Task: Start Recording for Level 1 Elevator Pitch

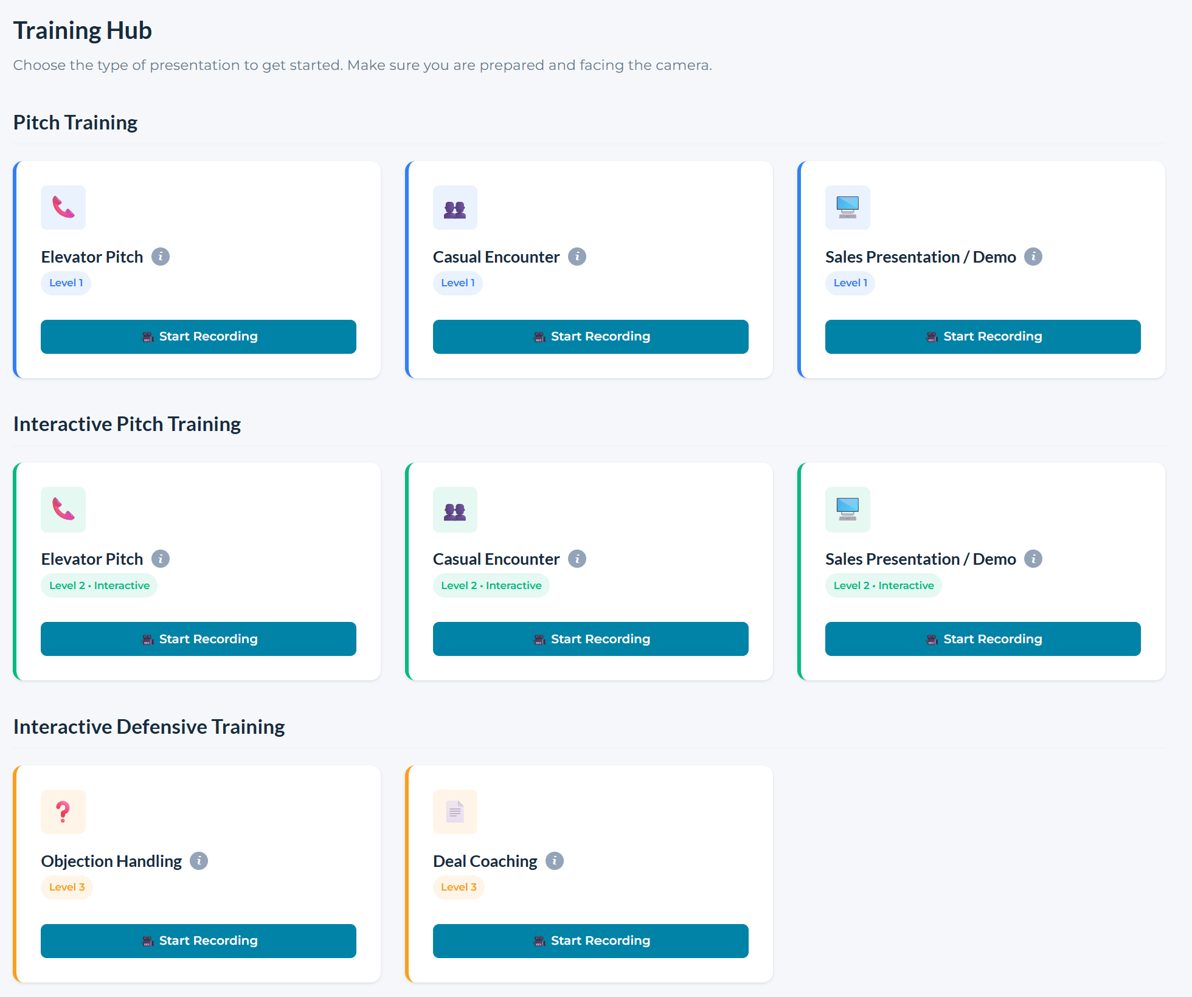Action: (x=198, y=337)
